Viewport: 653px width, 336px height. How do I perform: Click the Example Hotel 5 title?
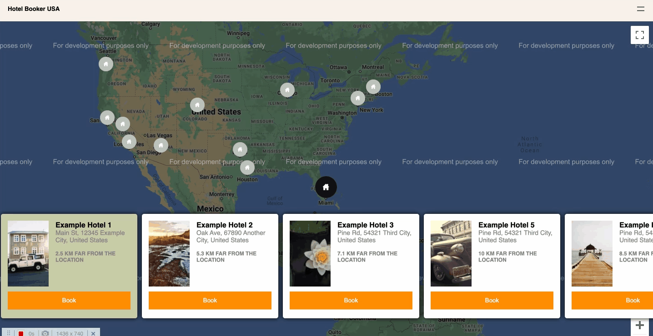click(x=507, y=225)
